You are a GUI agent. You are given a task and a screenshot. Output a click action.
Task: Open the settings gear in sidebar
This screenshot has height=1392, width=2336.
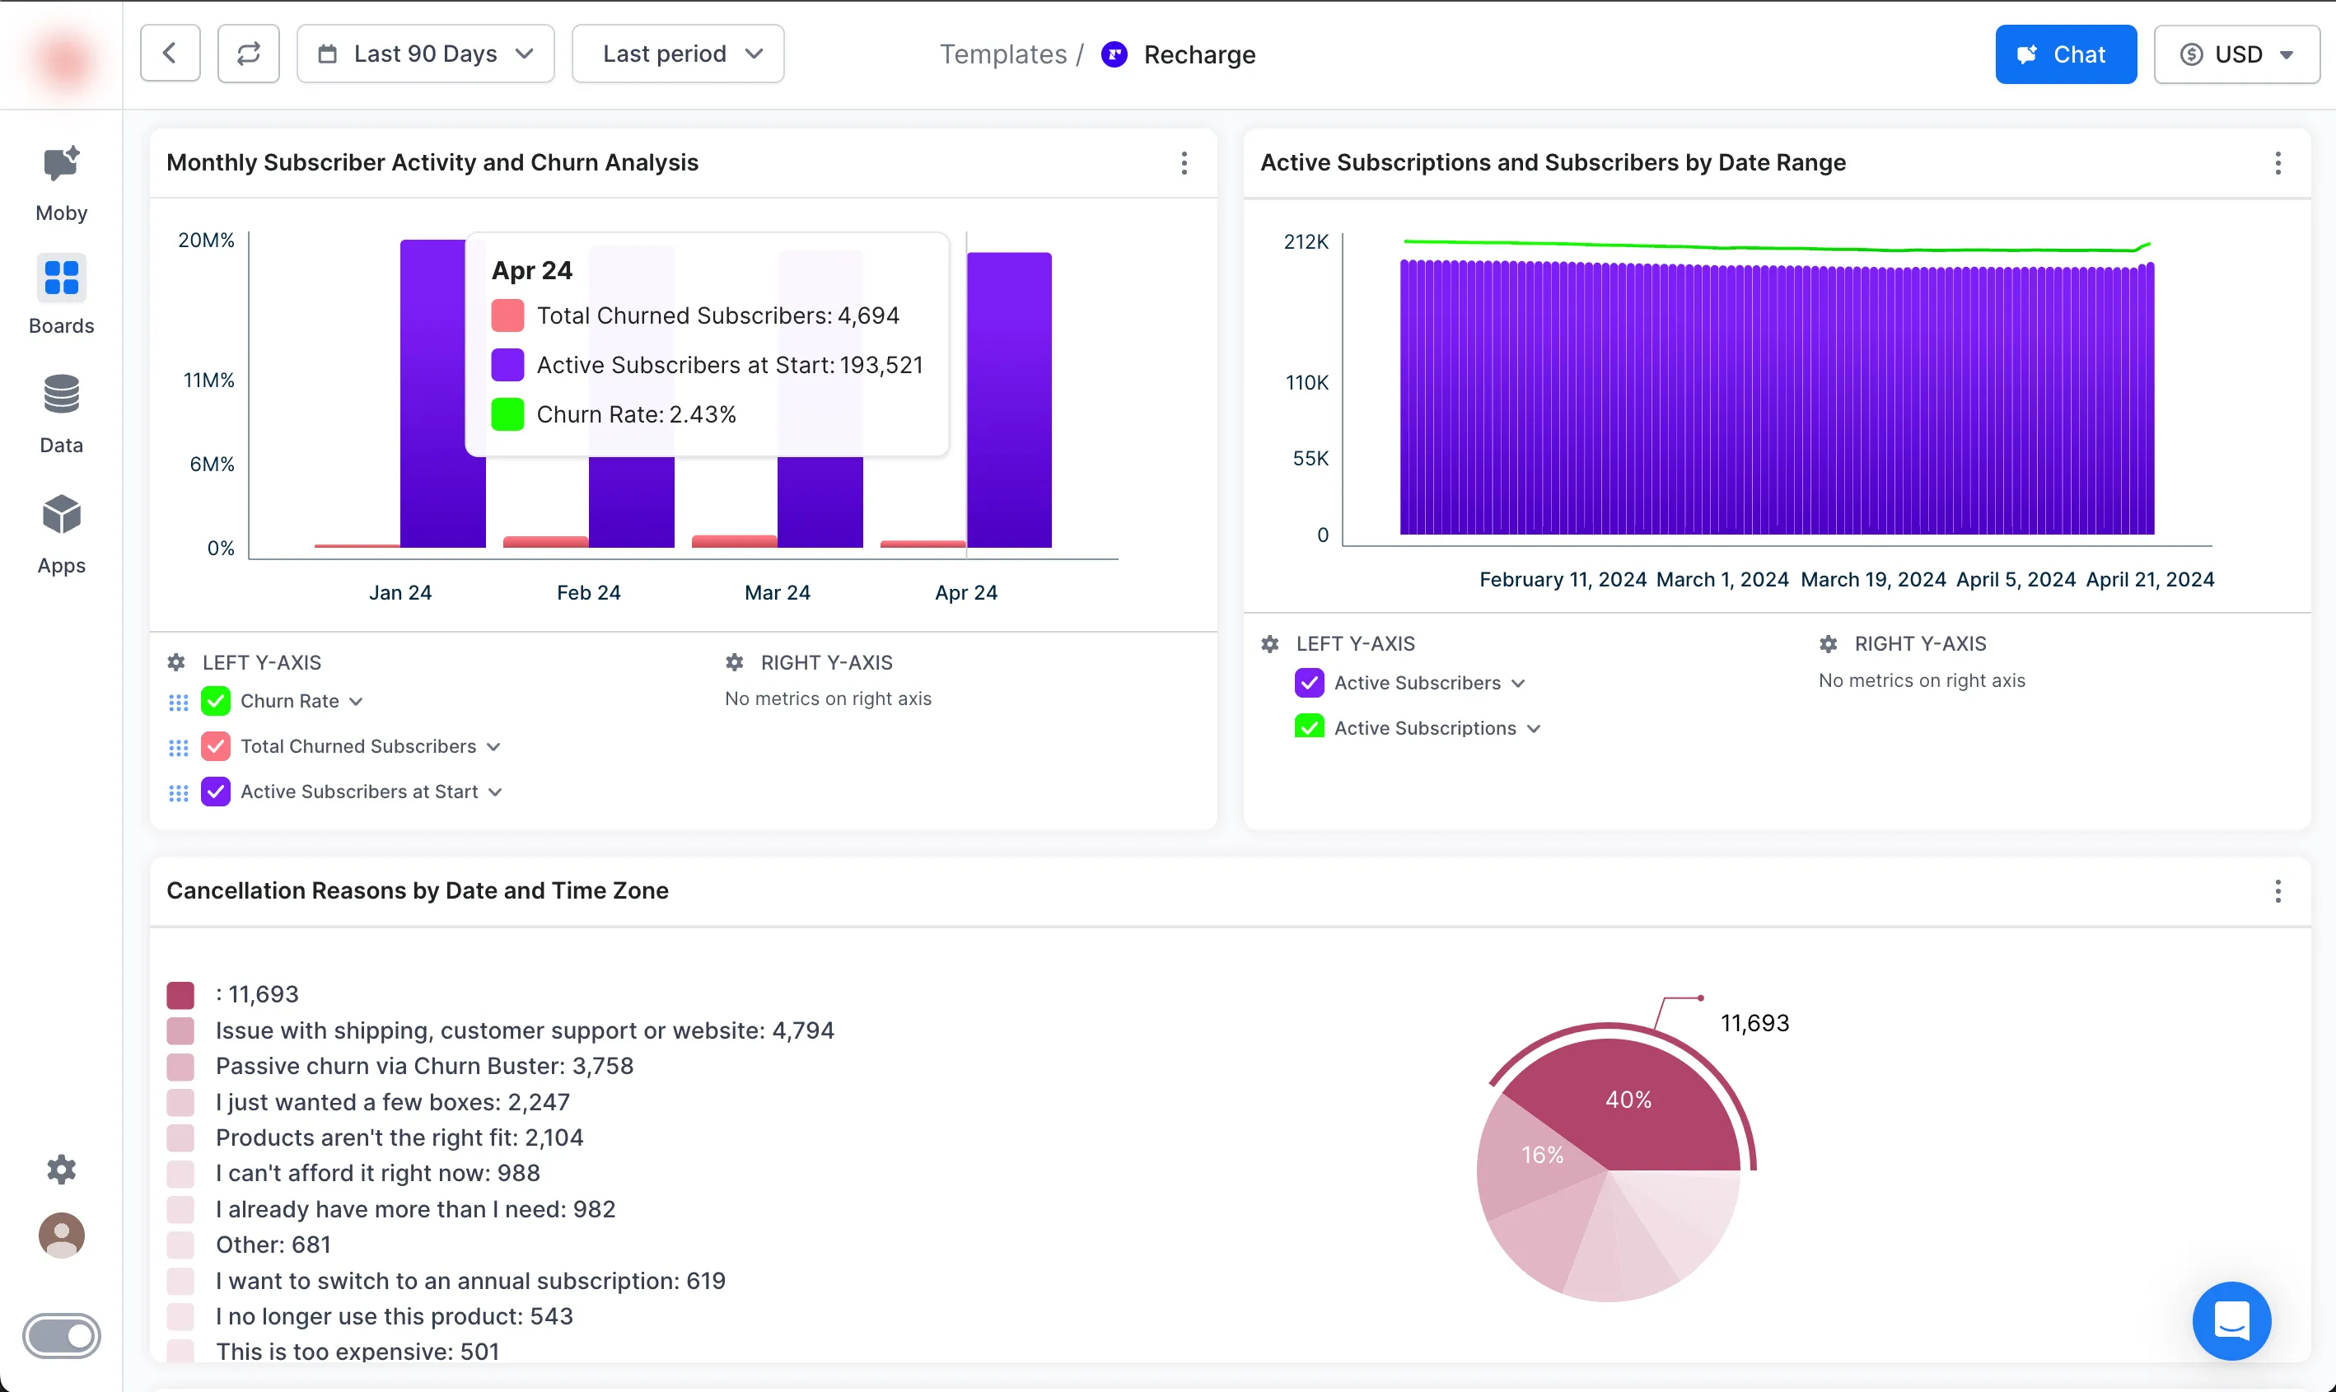(61, 1169)
